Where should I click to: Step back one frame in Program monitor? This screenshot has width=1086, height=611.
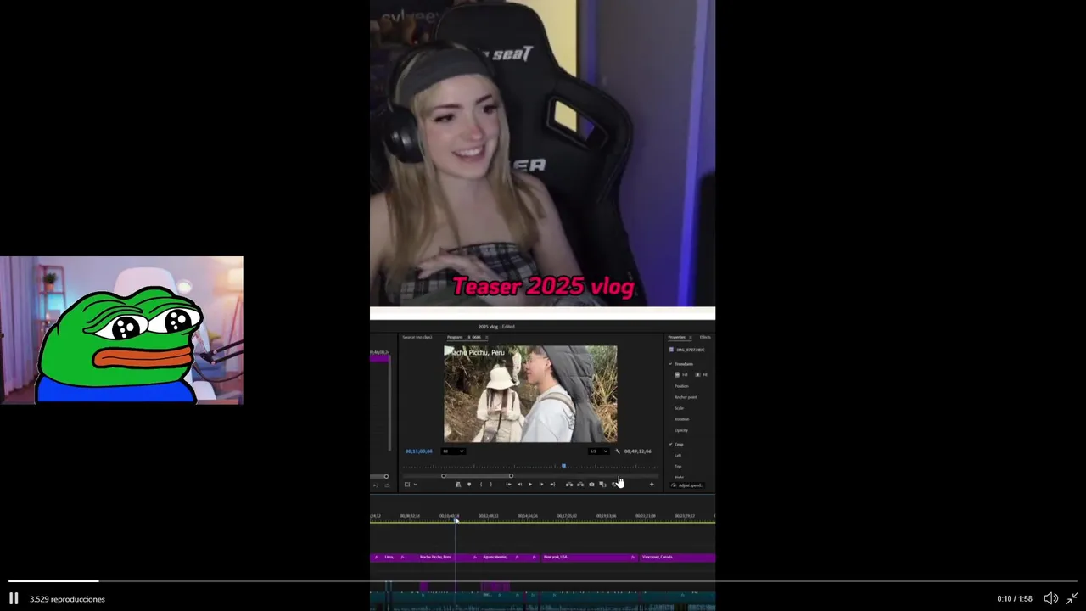pos(519,484)
